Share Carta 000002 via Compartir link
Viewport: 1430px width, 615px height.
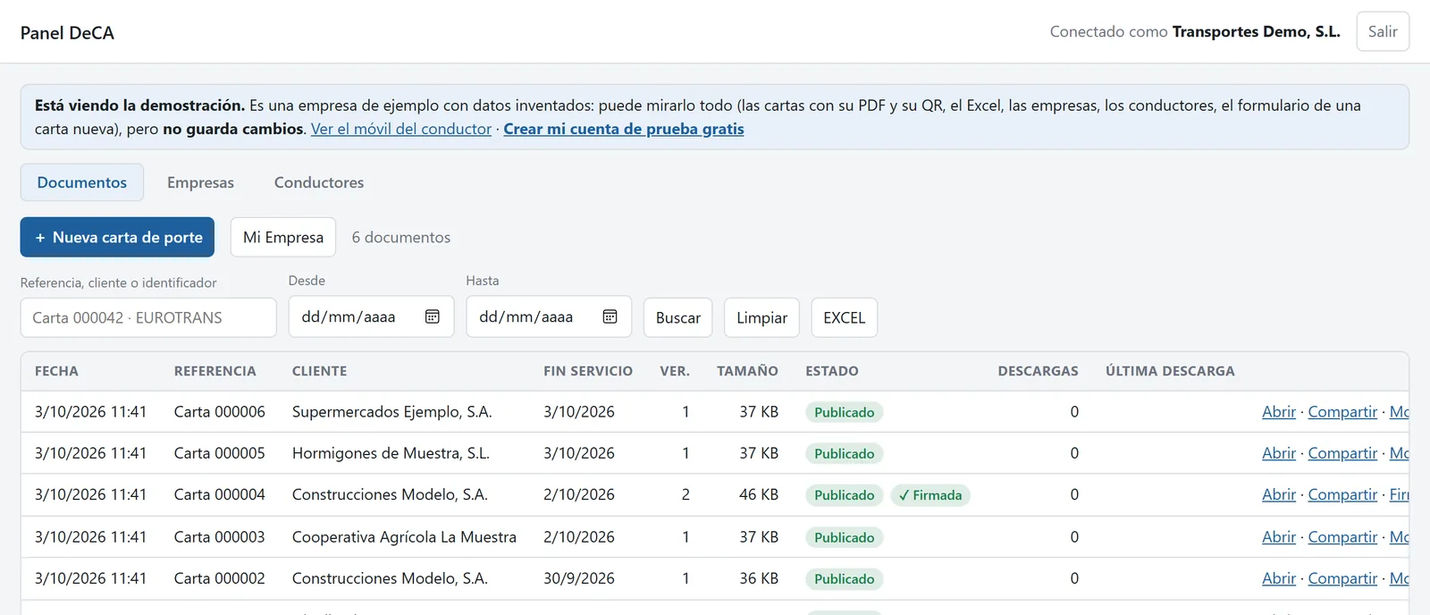(x=1342, y=578)
